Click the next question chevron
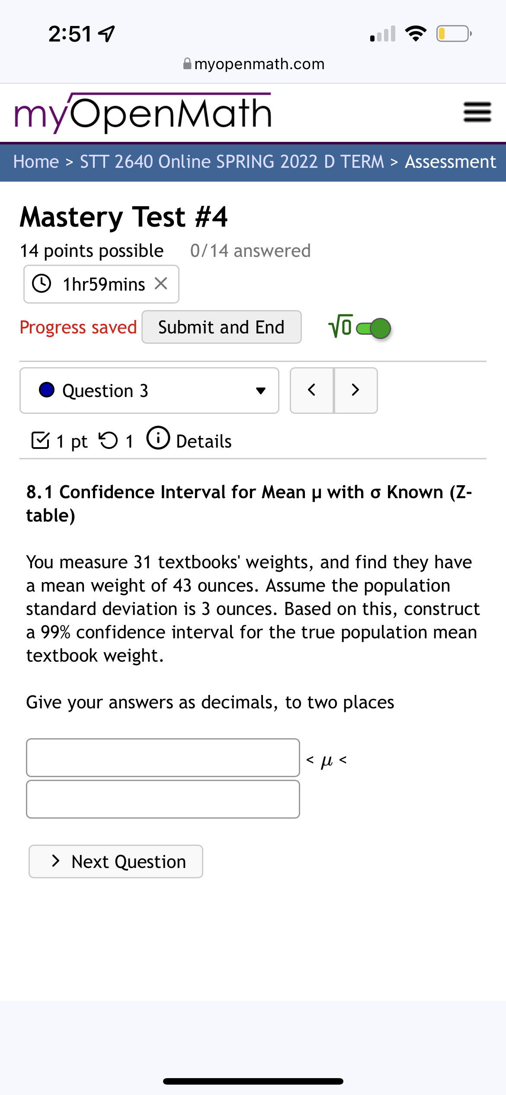 click(355, 390)
